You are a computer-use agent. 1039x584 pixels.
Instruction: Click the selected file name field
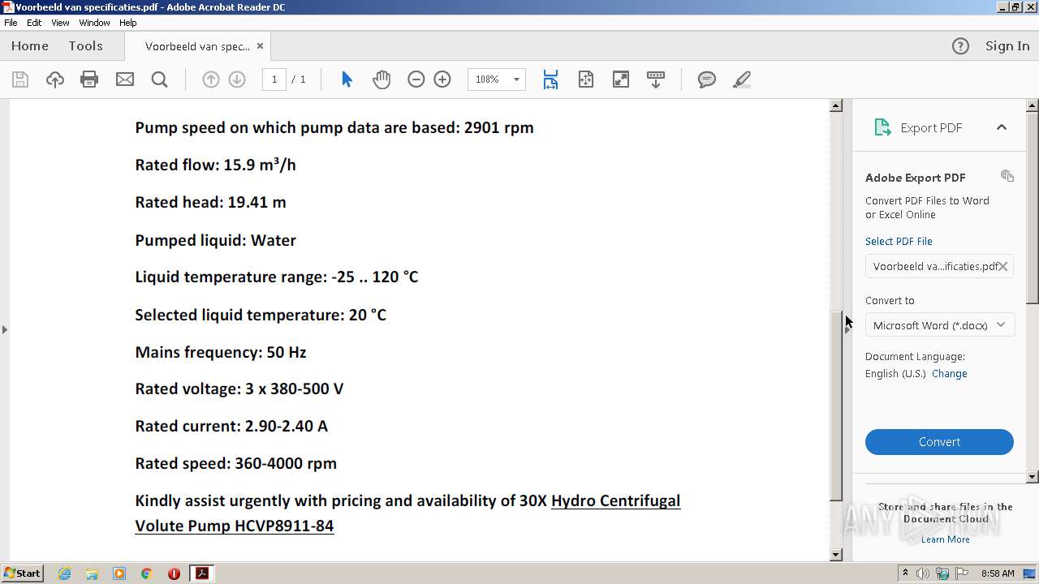click(939, 266)
